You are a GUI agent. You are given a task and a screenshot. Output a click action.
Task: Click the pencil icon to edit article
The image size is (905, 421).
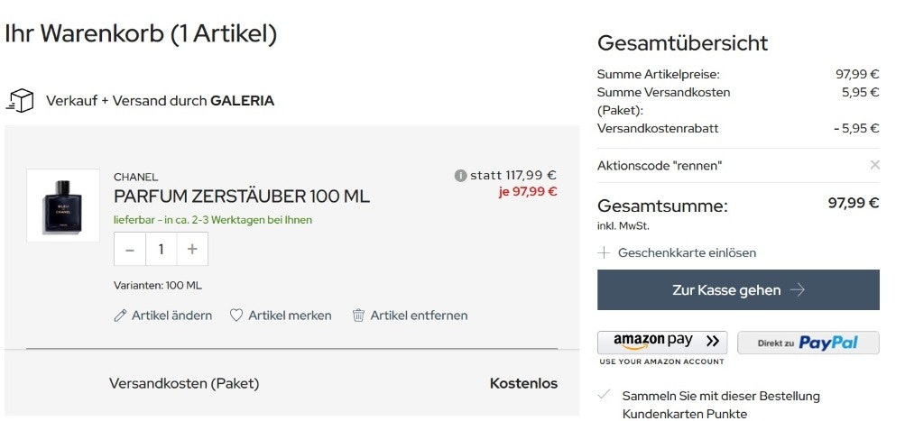(x=121, y=316)
